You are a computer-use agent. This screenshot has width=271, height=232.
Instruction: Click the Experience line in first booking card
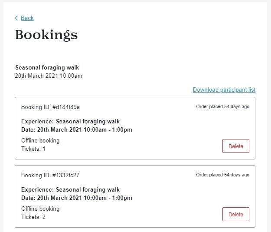pyautogui.click(x=70, y=121)
